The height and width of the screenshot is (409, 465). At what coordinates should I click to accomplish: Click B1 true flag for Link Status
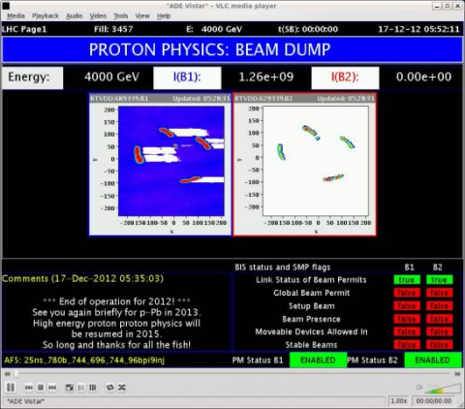click(407, 280)
